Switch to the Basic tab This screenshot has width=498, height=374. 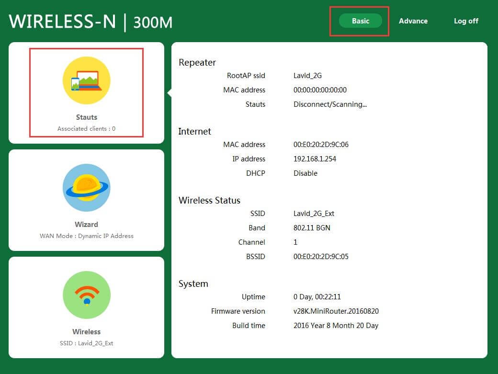point(360,21)
